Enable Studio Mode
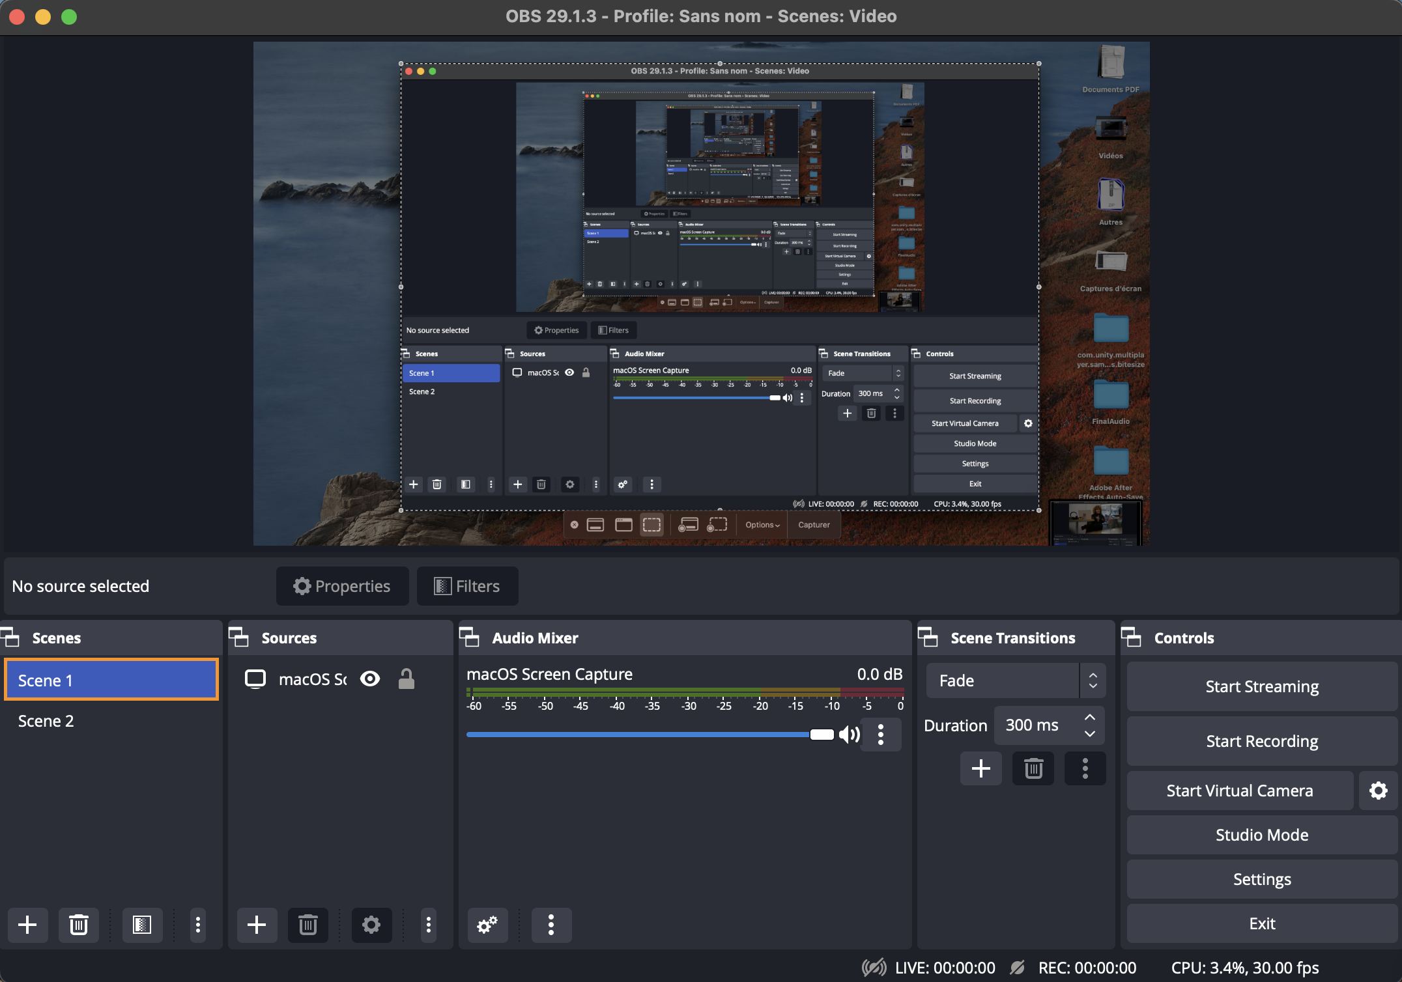The image size is (1402, 982). point(1262,835)
